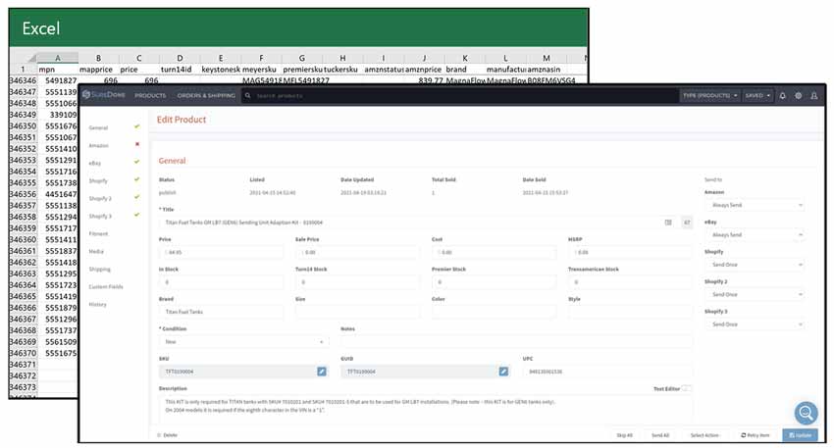Click the brand header cell in Excel
This screenshot has width=834, height=448.
(465, 69)
